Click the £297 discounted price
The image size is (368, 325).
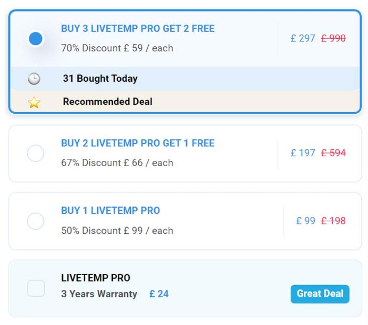(302, 38)
